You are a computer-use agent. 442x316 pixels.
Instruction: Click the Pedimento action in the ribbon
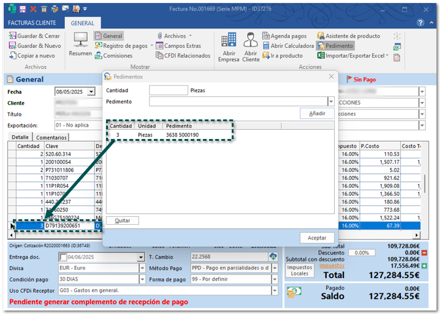[335, 46]
